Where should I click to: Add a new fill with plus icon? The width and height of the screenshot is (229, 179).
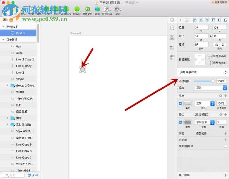tap(226, 96)
